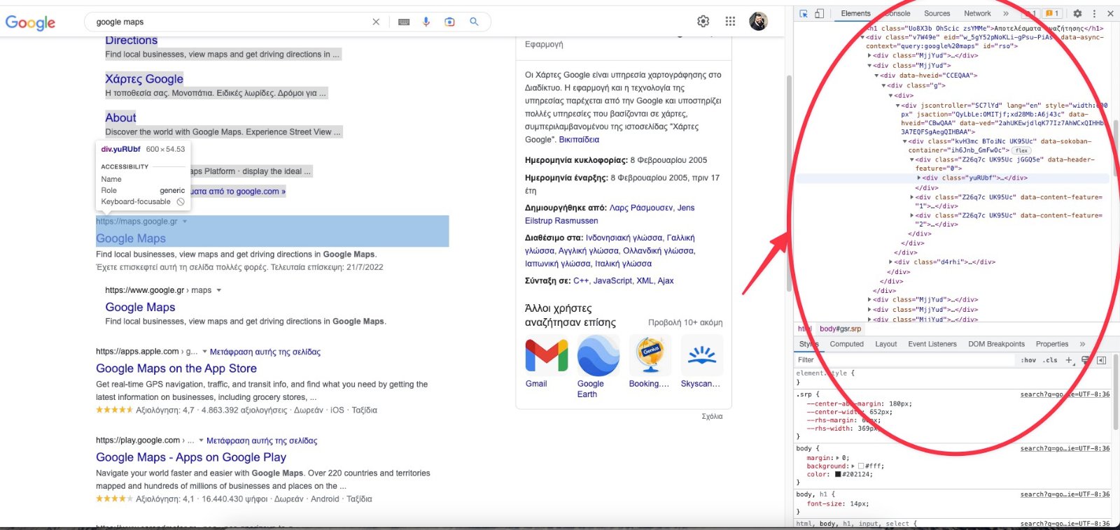Clear the search box with the X icon

376,22
